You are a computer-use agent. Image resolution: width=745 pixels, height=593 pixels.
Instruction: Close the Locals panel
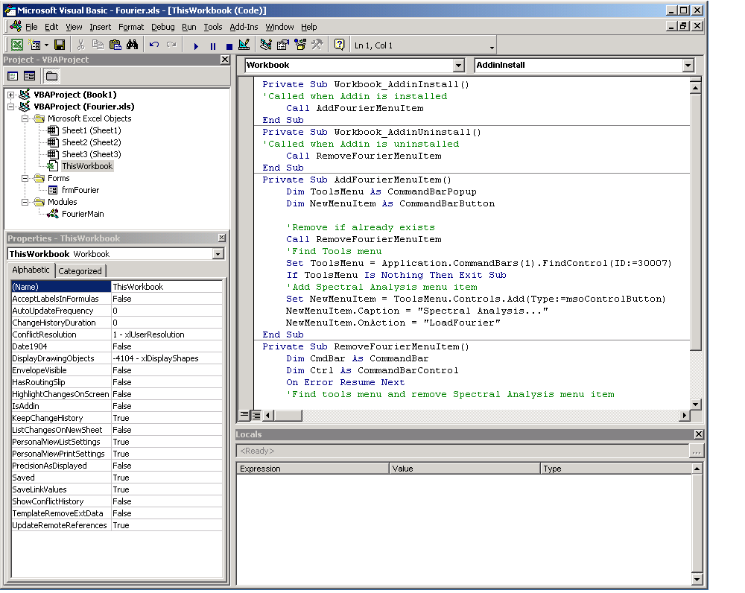(699, 434)
